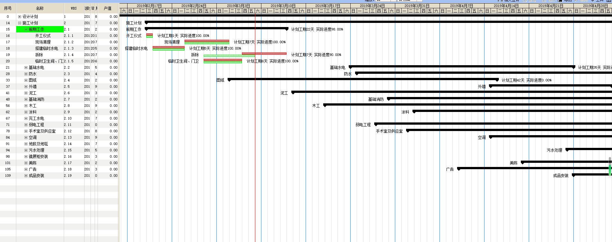Click the 图纸 summary bar in chart
This screenshot has height=242, width=612.
pos(363,79)
